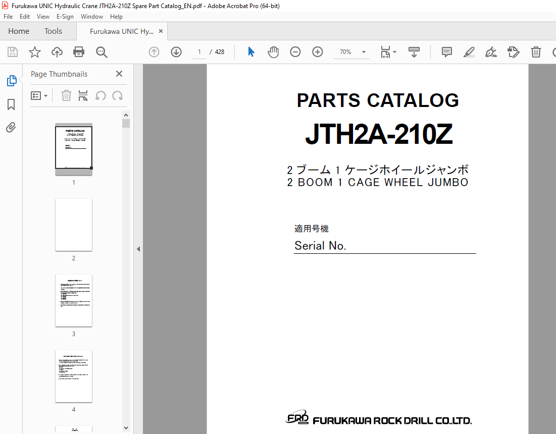Add file to starred favorites
The height and width of the screenshot is (434, 556).
point(34,52)
